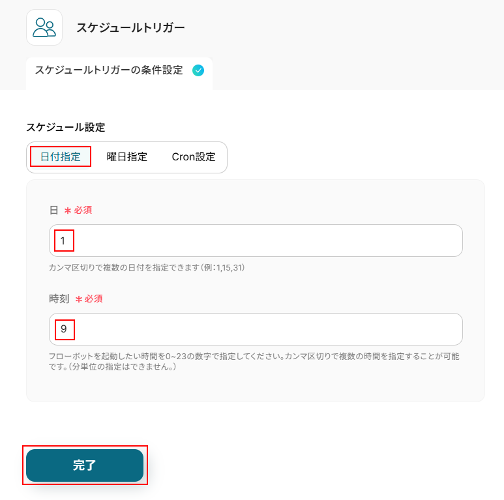Click the スケジュール設定 heading
Viewport: 504px width, 500px height.
[x=65, y=127]
